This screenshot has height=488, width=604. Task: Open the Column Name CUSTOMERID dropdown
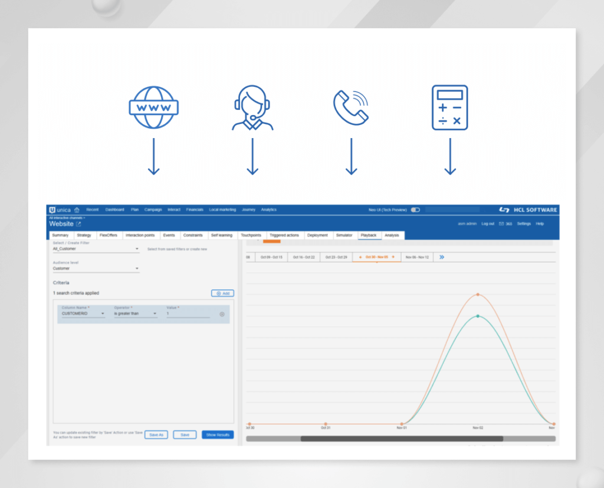coord(103,314)
